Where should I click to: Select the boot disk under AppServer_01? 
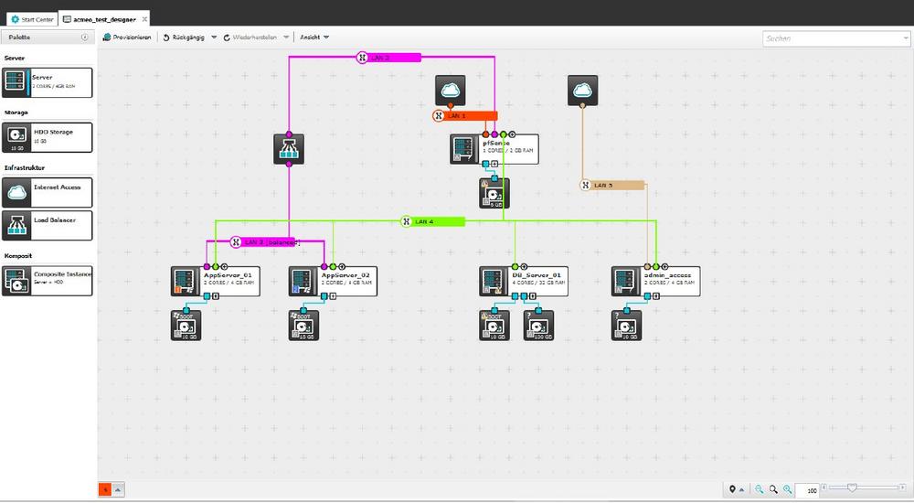(186, 325)
